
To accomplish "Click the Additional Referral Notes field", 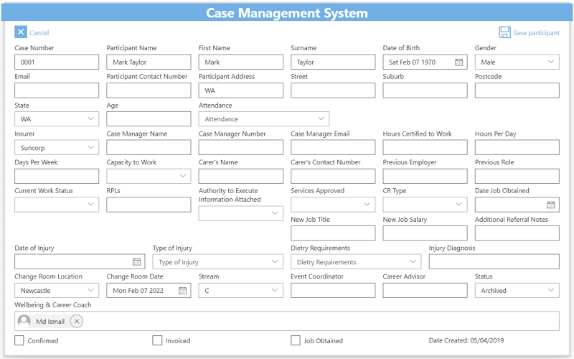I will coord(517,233).
